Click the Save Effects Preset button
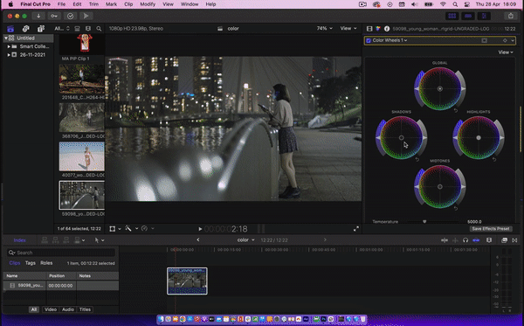 pyautogui.click(x=490, y=229)
